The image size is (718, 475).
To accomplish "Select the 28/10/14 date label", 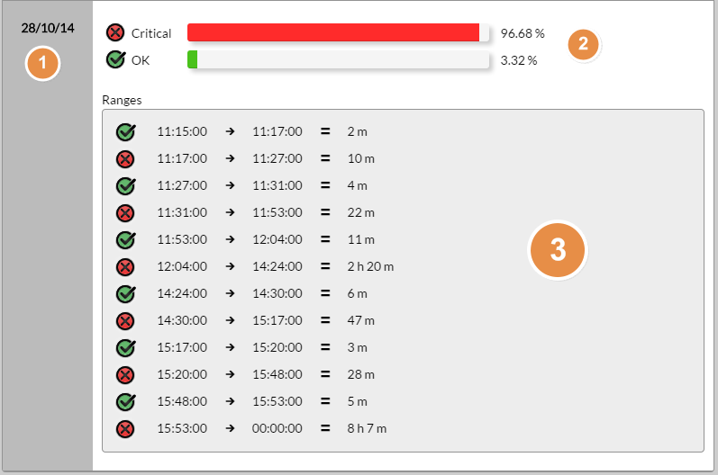I will (x=48, y=28).
